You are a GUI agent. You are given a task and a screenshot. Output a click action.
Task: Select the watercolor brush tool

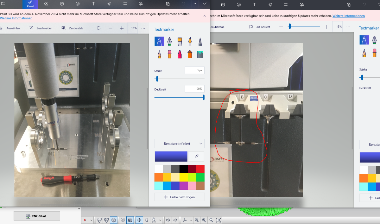coord(190,41)
